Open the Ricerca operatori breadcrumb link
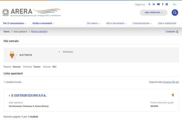 [x=39, y=31]
